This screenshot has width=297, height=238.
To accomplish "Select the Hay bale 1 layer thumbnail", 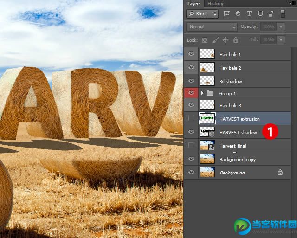I will (x=207, y=54).
